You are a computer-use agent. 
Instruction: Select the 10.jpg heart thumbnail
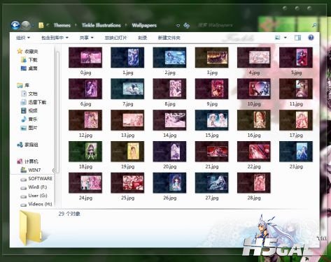click(254, 89)
